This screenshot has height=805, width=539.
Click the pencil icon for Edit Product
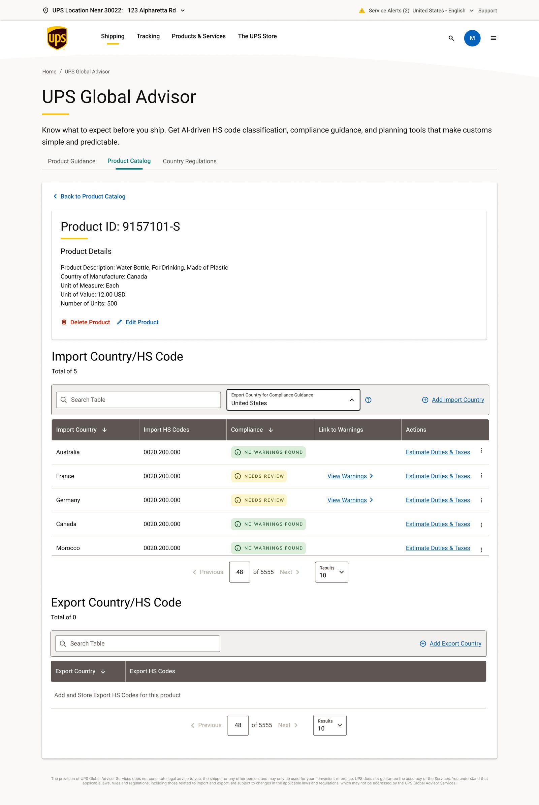tap(119, 322)
